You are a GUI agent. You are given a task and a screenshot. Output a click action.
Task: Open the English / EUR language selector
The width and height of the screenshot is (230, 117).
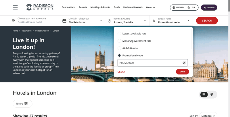click(184, 7)
